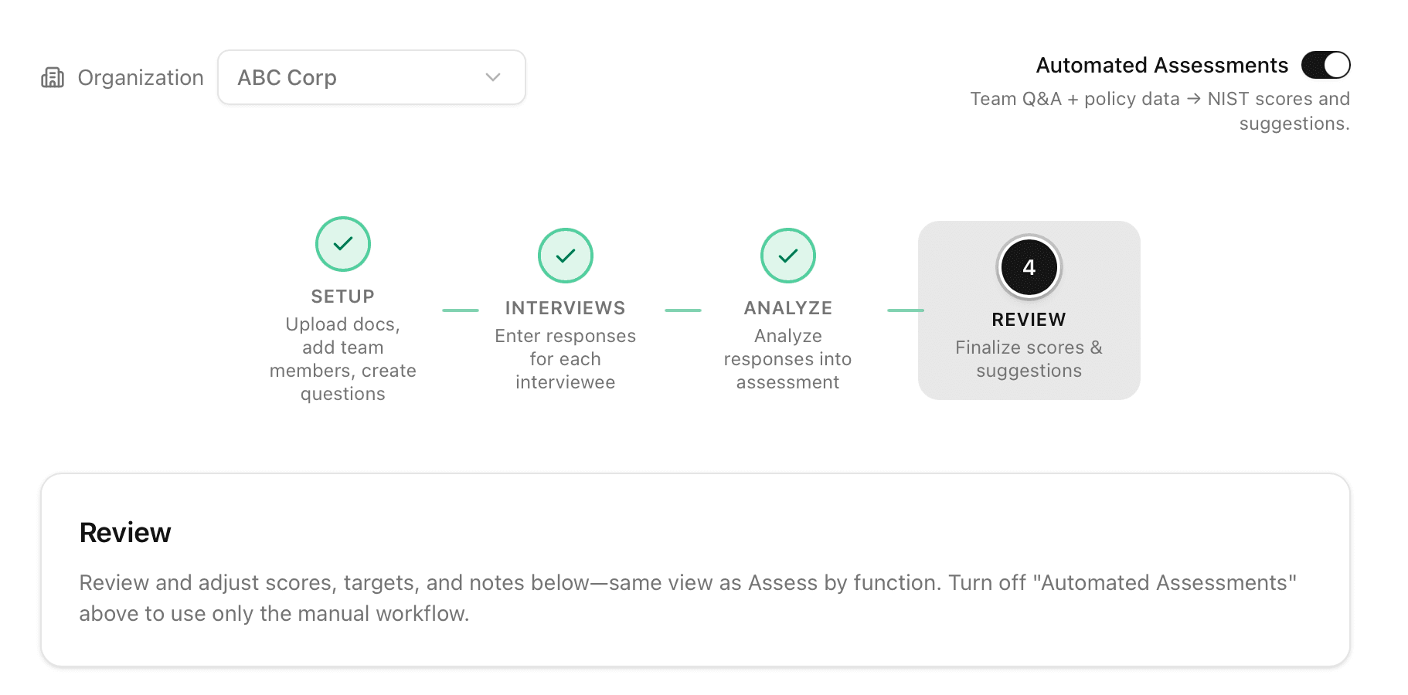Click the Organization building icon
The image size is (1408, 695).
click(53, 77)
